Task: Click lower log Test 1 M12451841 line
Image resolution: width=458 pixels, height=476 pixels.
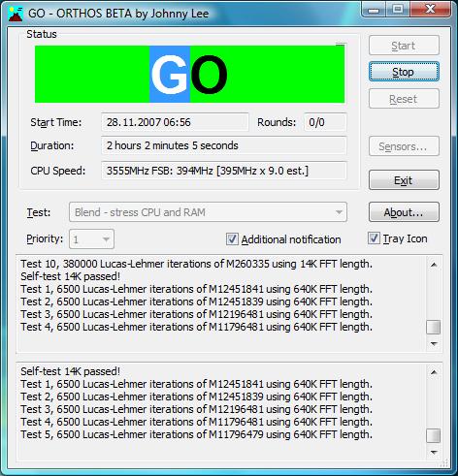Action: point(196,384)
